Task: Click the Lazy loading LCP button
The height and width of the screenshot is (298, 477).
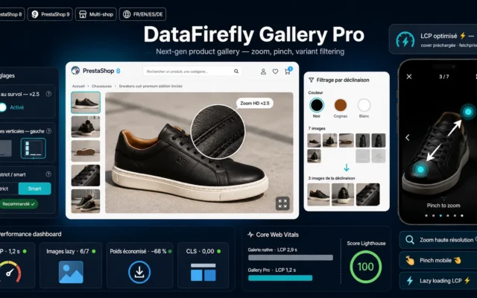Action: tap(438, 281)
